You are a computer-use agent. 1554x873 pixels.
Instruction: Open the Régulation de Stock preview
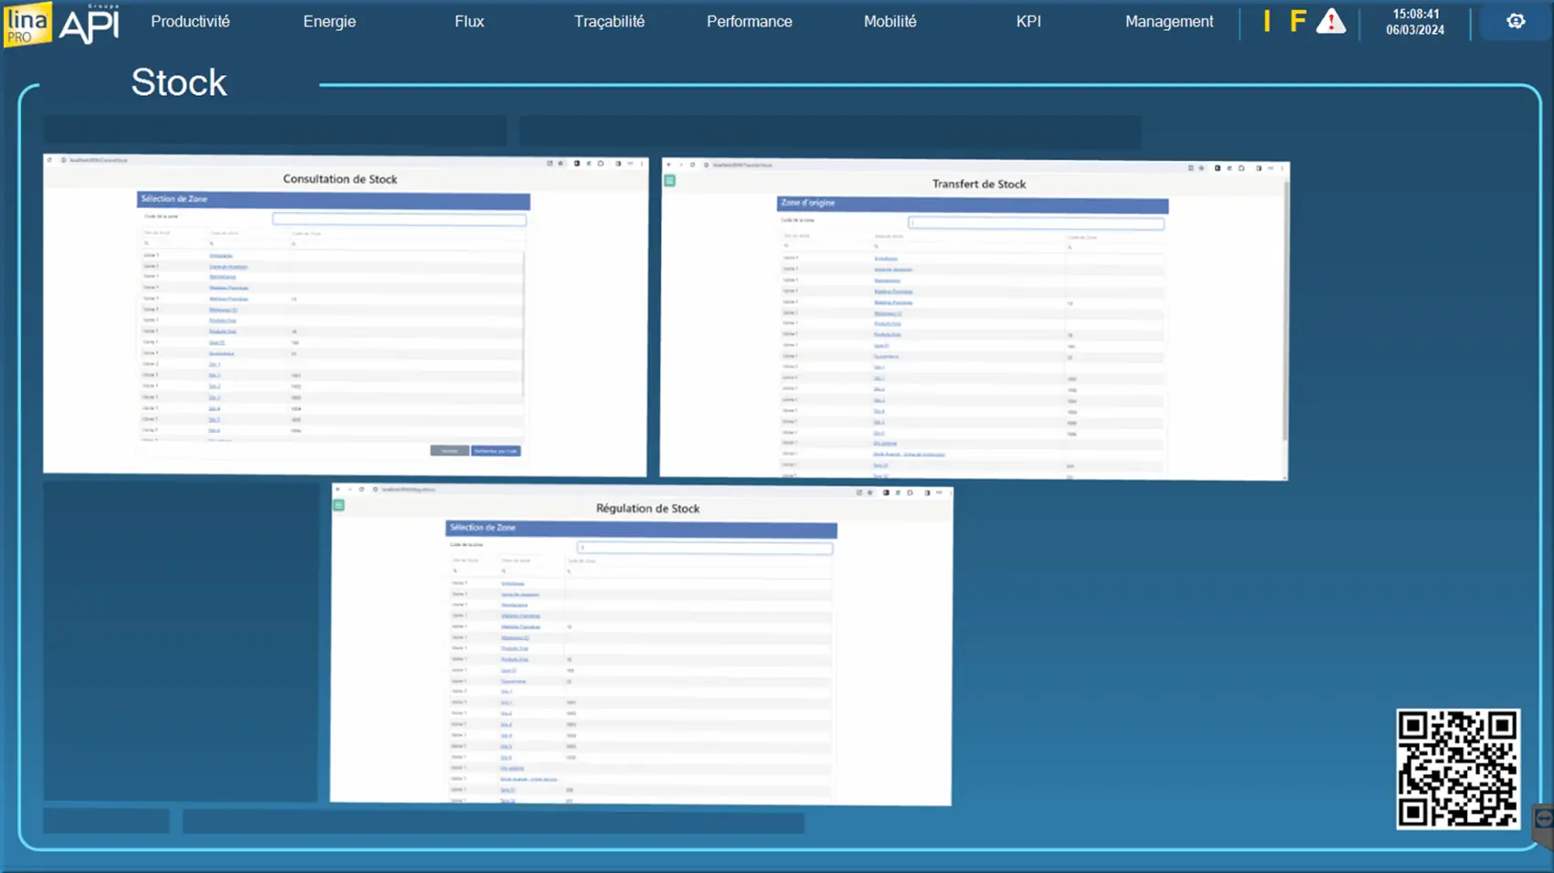point(641,645)
